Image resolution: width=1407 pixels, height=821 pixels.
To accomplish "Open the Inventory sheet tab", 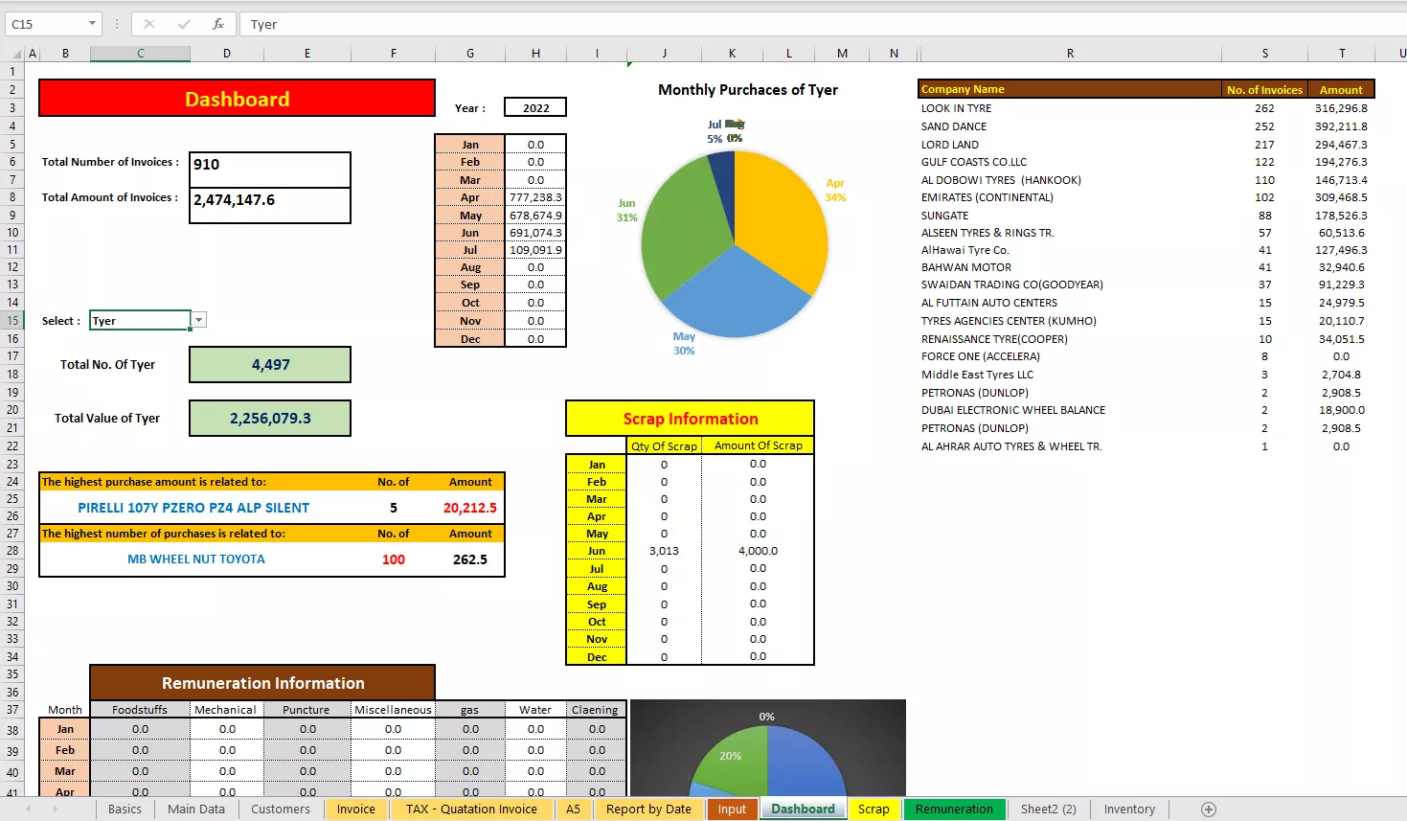I will (x=1129, y=810).
